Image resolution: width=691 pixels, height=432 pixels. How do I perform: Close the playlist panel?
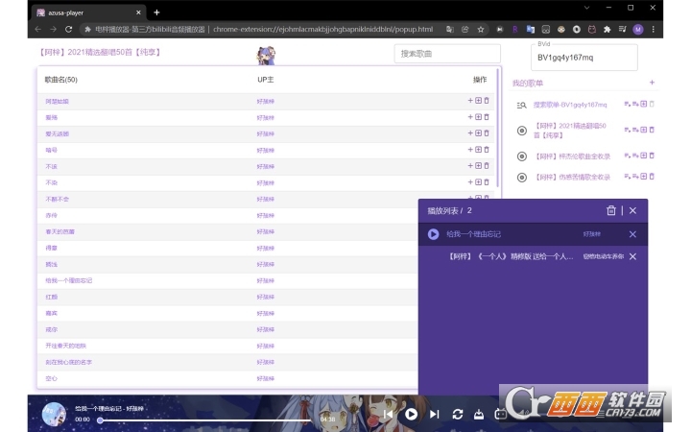tap(632, 210)
